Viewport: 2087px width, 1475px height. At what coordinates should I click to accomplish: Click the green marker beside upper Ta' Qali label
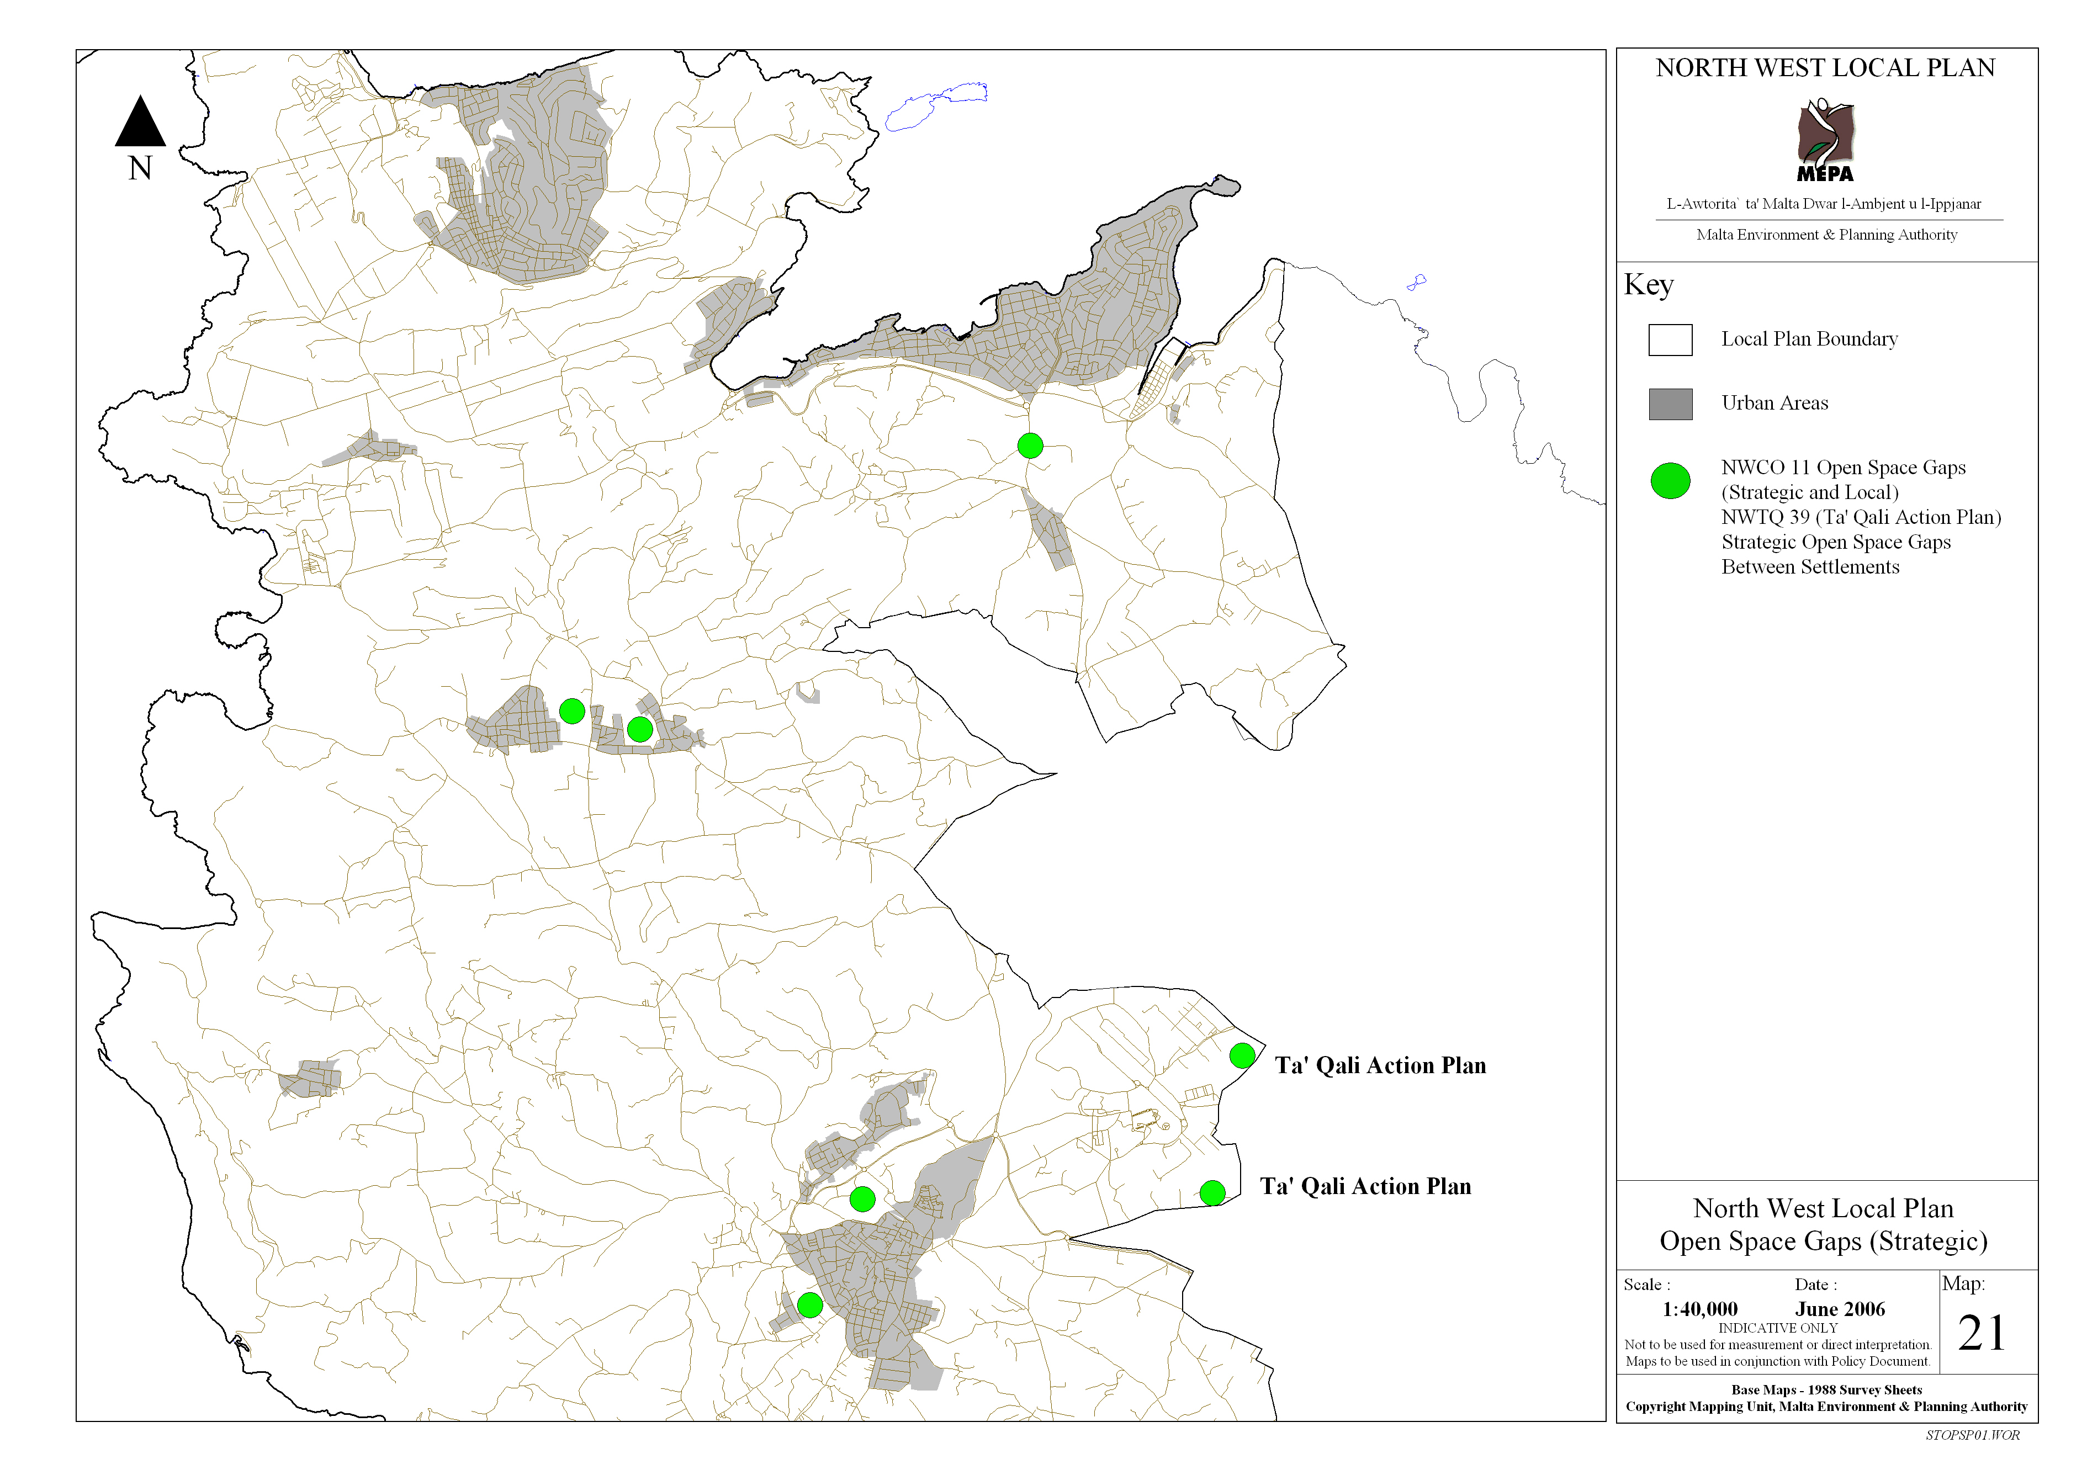pos(1242,1055)
